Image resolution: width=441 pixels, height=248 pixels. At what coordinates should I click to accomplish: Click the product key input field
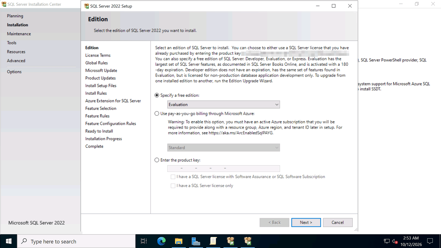pyautogui.click(x=224, y=168)
